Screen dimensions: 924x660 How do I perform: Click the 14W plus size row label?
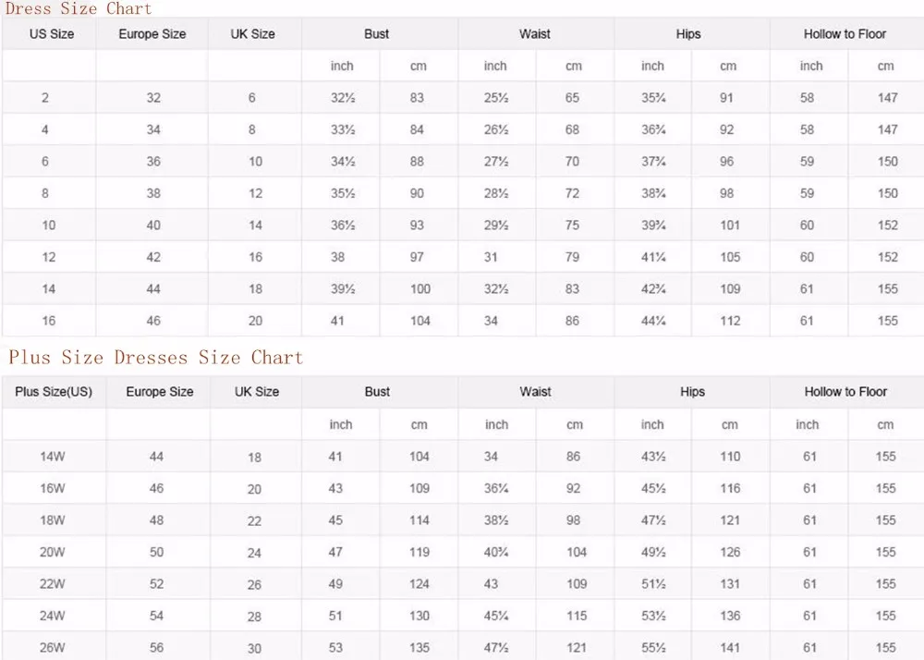click(x=53, y=457)
